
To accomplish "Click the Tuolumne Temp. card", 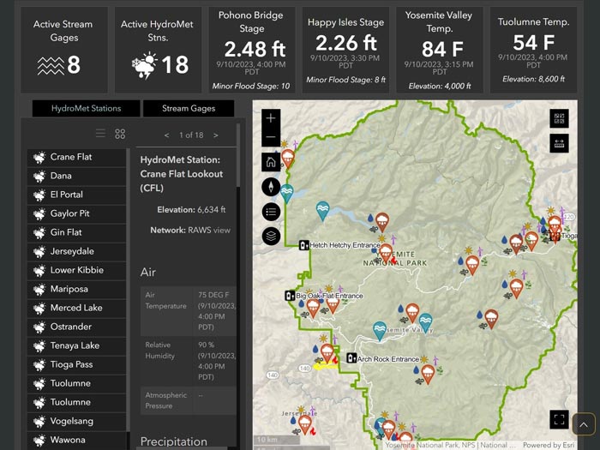I will pyautogui.click(x=533, y=50).
